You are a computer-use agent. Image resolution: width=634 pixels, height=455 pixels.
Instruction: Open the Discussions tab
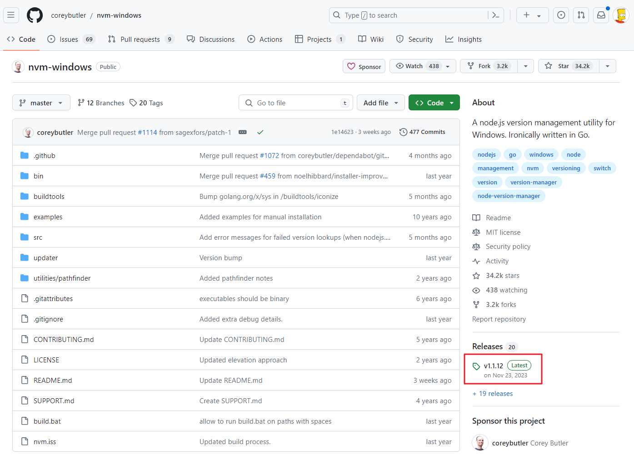point(211,40)
